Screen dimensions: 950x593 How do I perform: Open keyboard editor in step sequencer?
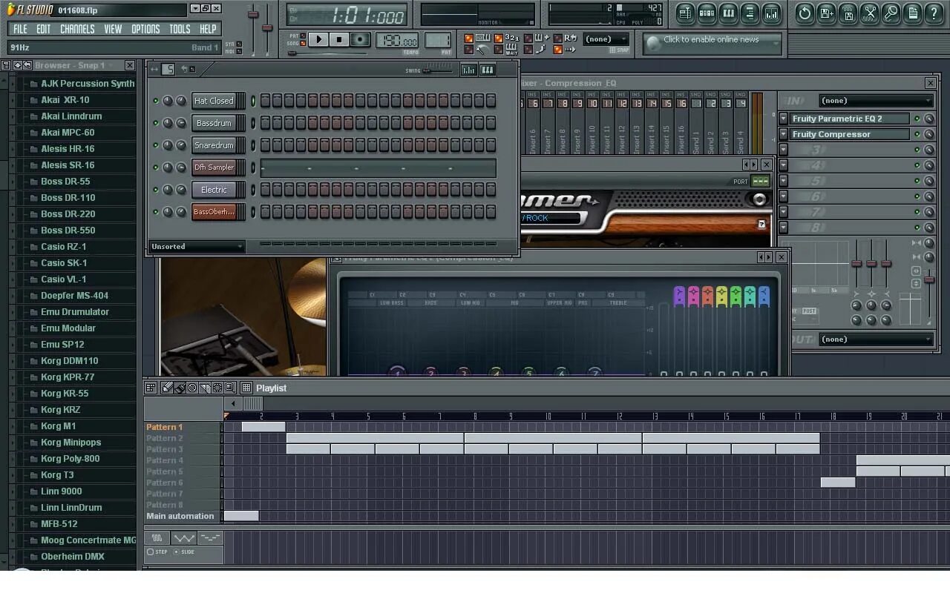tap(488, 70)
